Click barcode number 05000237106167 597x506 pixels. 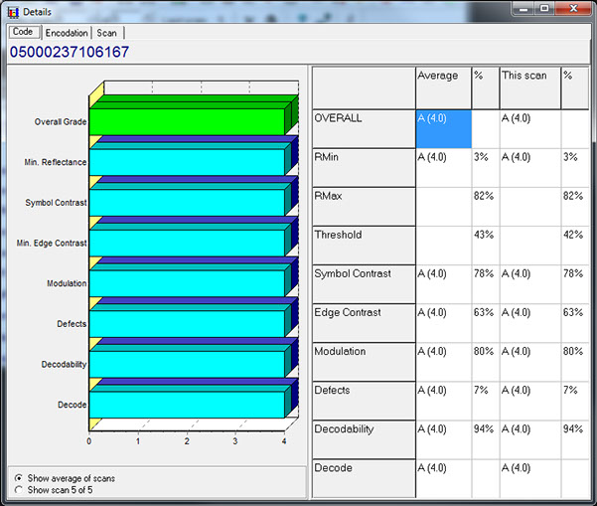point(70,53)
